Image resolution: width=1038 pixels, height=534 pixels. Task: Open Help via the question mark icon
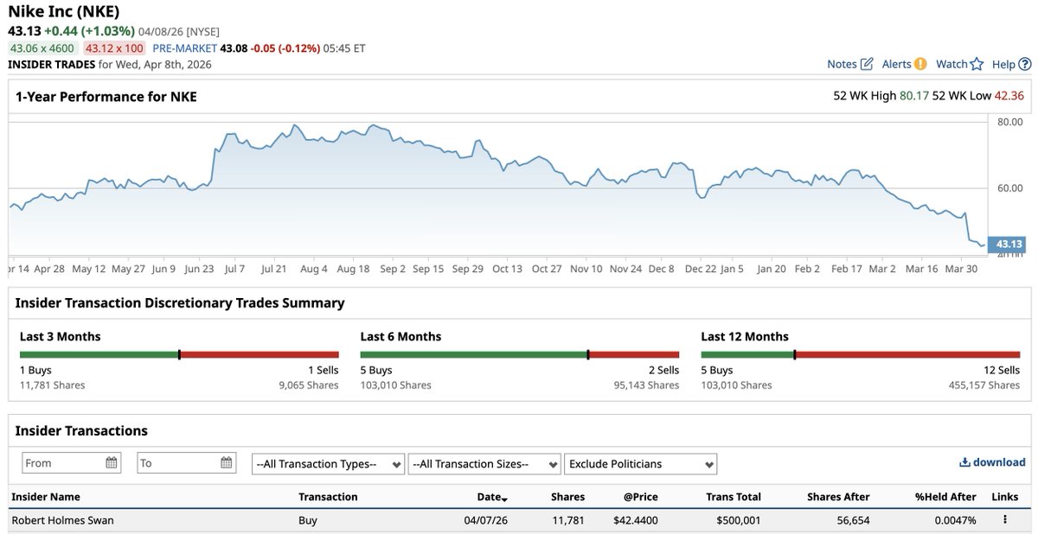click(1023, 63)
